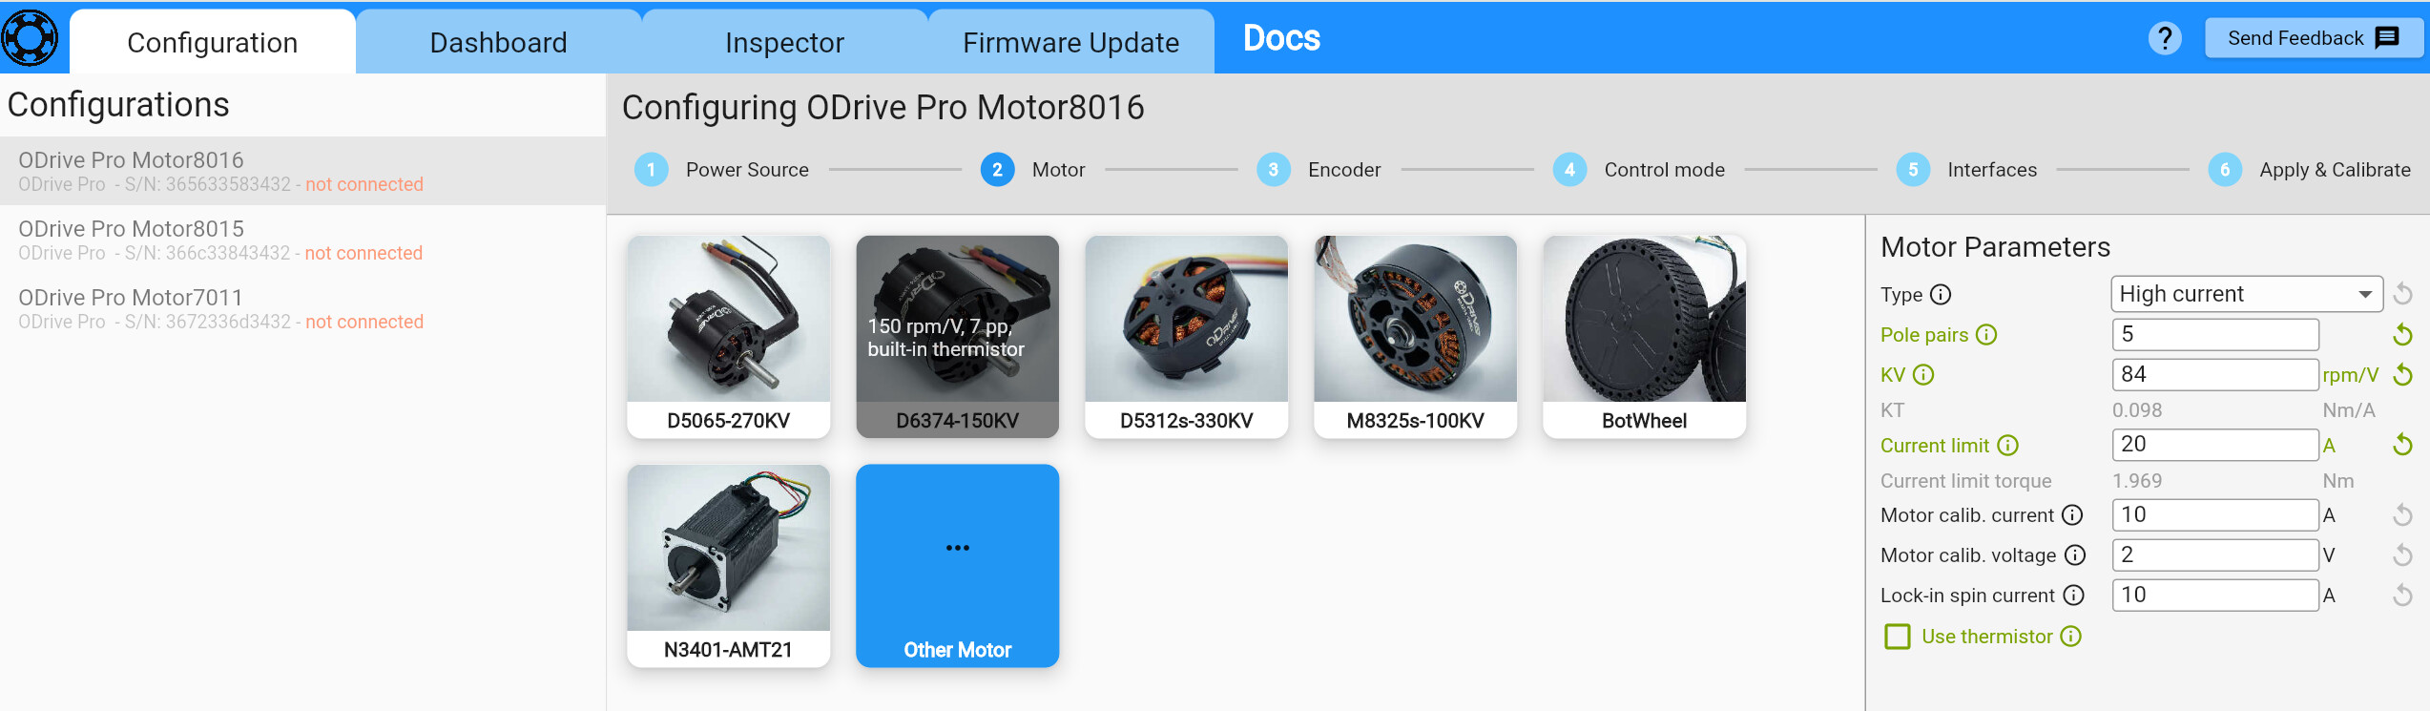Open the Firmware Update tab
The height and width of the screenshot is (711, 2430).
[x=1070, y=42]
